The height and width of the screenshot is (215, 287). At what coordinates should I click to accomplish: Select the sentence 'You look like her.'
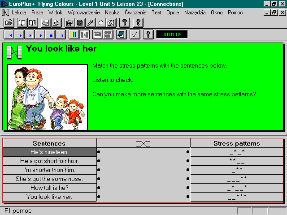(x=50, y=197)
